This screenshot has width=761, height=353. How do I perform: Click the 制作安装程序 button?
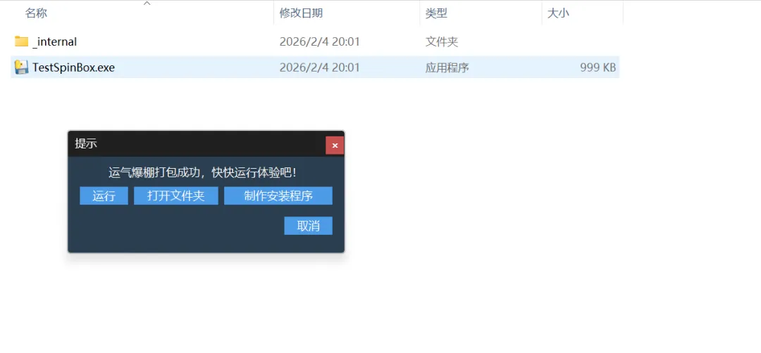coord(278,196)
